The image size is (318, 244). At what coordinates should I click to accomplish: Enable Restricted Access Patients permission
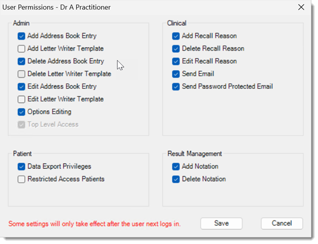(x=21, y=179)
